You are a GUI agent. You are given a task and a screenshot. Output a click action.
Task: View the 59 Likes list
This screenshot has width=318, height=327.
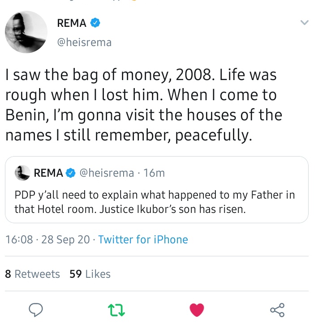pos(90,274)
